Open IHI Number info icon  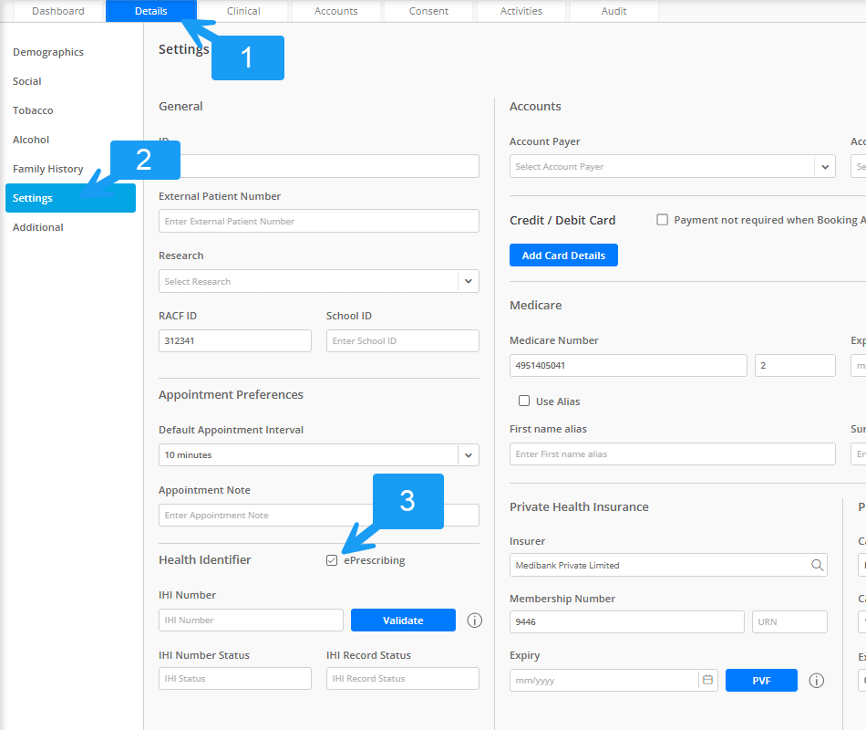[474, 620]
